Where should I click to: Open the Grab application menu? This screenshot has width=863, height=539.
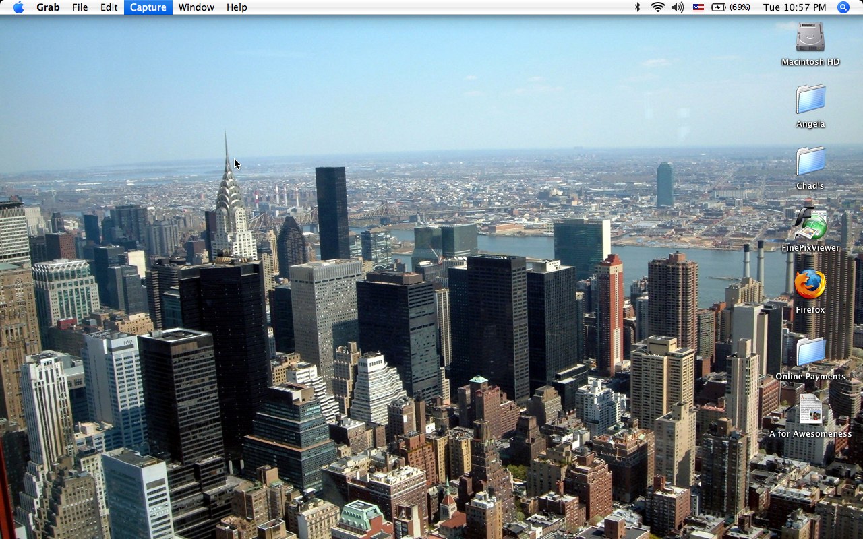point(48,7)
